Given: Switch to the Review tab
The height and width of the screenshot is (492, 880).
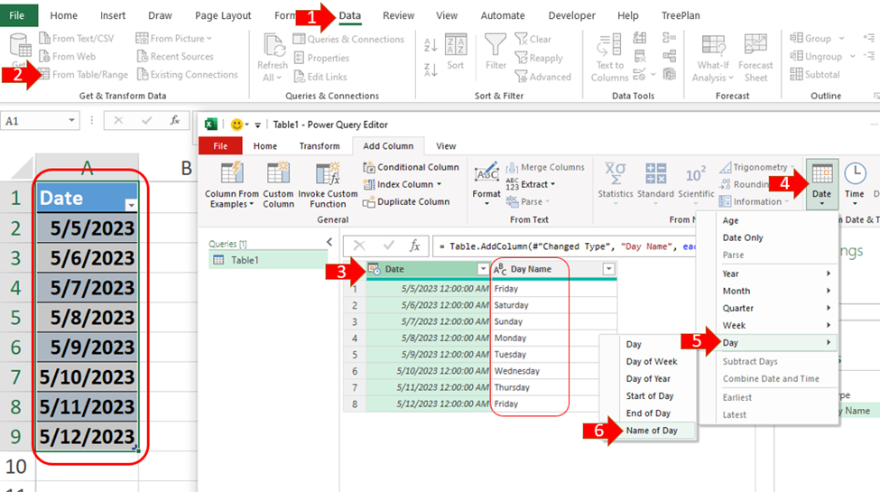Looking at the screenshot, I should (398, 15).
